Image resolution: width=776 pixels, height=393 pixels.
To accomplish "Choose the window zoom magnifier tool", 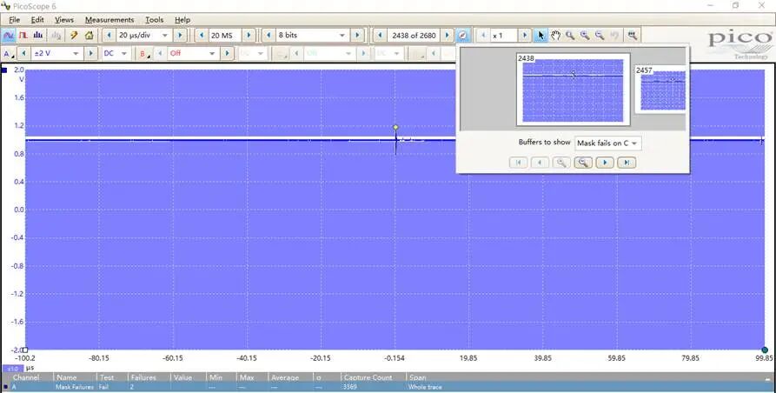I will click(570, 35).
